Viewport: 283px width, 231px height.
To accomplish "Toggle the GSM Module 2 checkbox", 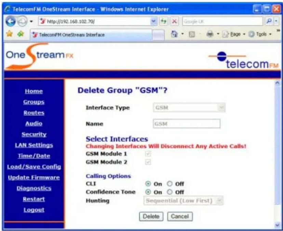I will (148, 162).
